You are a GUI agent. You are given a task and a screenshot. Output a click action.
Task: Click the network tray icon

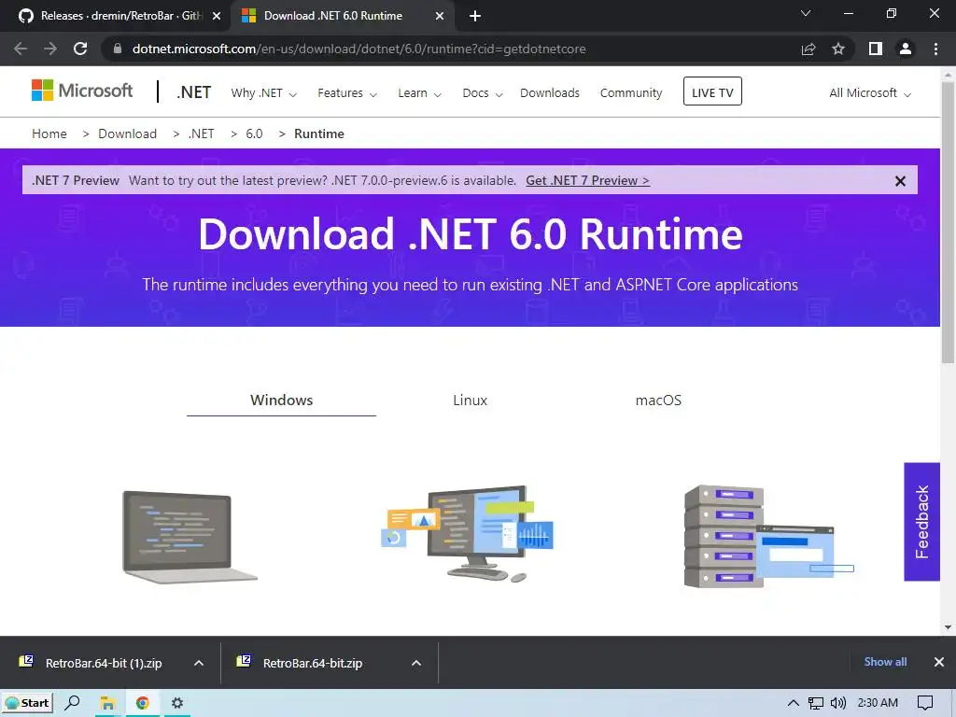tap(816, 704)
